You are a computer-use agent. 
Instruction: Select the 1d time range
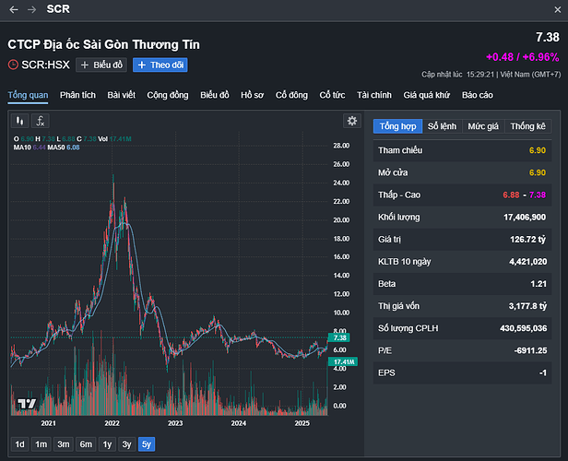19,443
